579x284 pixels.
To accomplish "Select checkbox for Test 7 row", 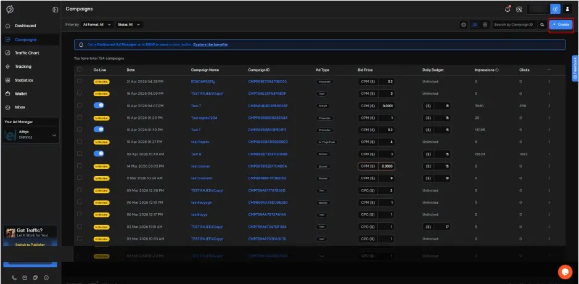I will (80, 105).
